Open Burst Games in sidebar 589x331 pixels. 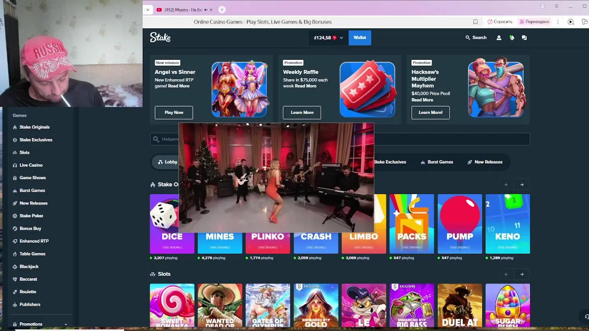[32, 190]
